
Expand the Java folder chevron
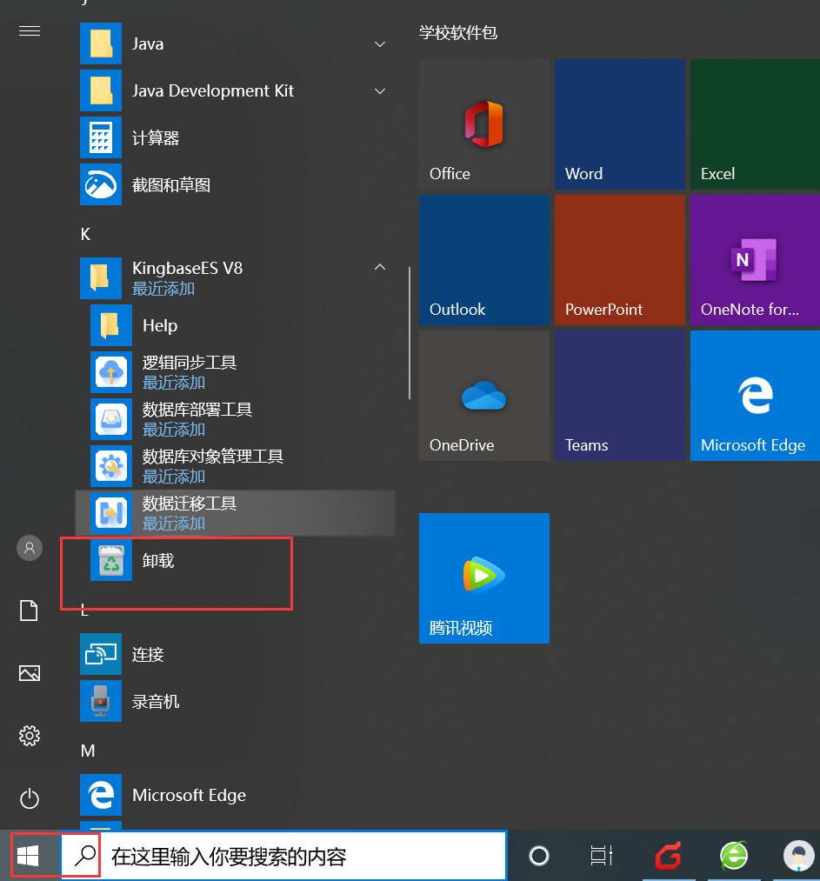[380, 43]
